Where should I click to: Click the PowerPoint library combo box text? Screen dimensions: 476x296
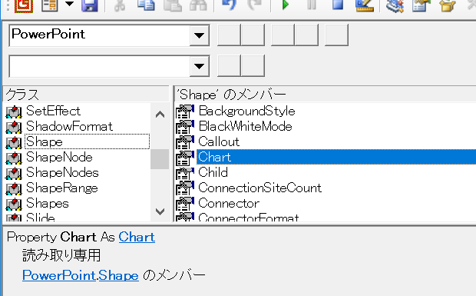click(48, 34)
